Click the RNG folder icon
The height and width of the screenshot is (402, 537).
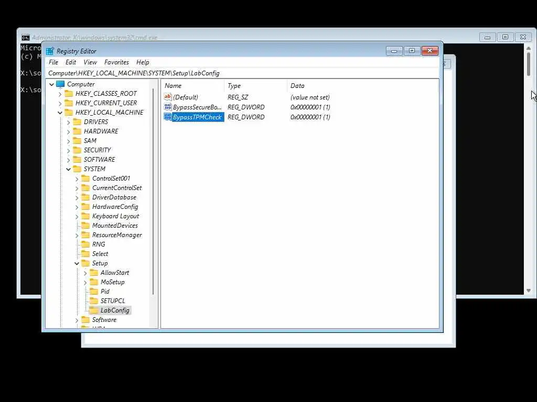(85, 244)
